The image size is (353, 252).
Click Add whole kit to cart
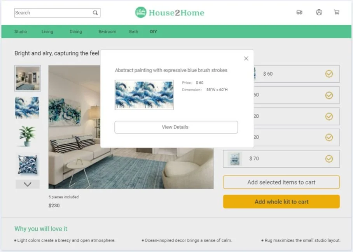point(281,202)
